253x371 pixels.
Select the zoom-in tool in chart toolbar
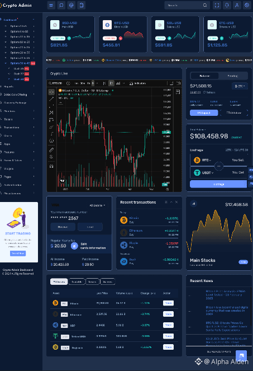(x=51, y=157)
